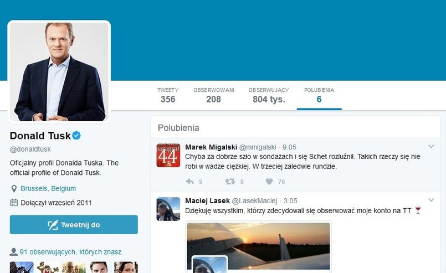Click the tweet text starting 'Chyba za dobrze szło'
The width and height of the screenshot is (446, 273).
tap(303, 162)
